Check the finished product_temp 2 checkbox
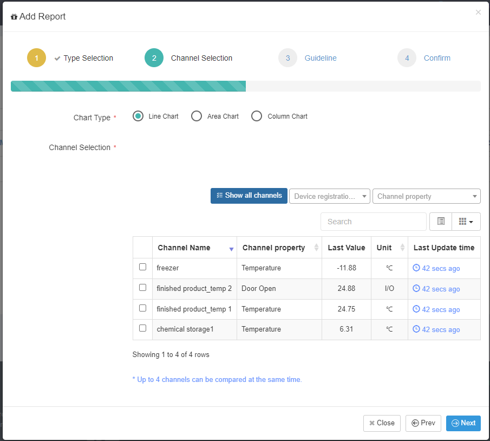The width and height of the screenshot is (490, 441). pos(142,288)
